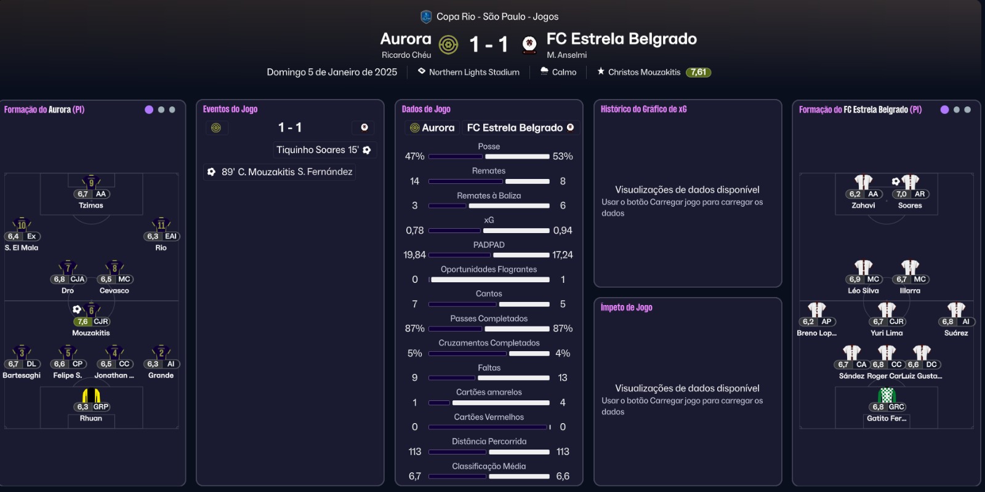Click Rhuan's yellow goalkeeper shirt icon
The image size is (985, 492).
(x=91, y=395)
